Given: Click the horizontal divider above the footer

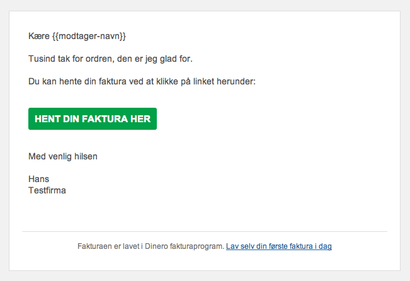Looking at the screenshot, I should tap(205, 232).
